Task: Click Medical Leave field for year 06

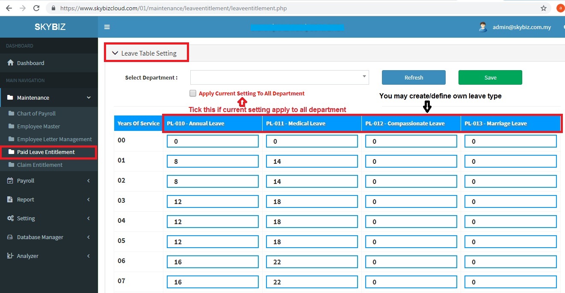Action: click(312, 262)
